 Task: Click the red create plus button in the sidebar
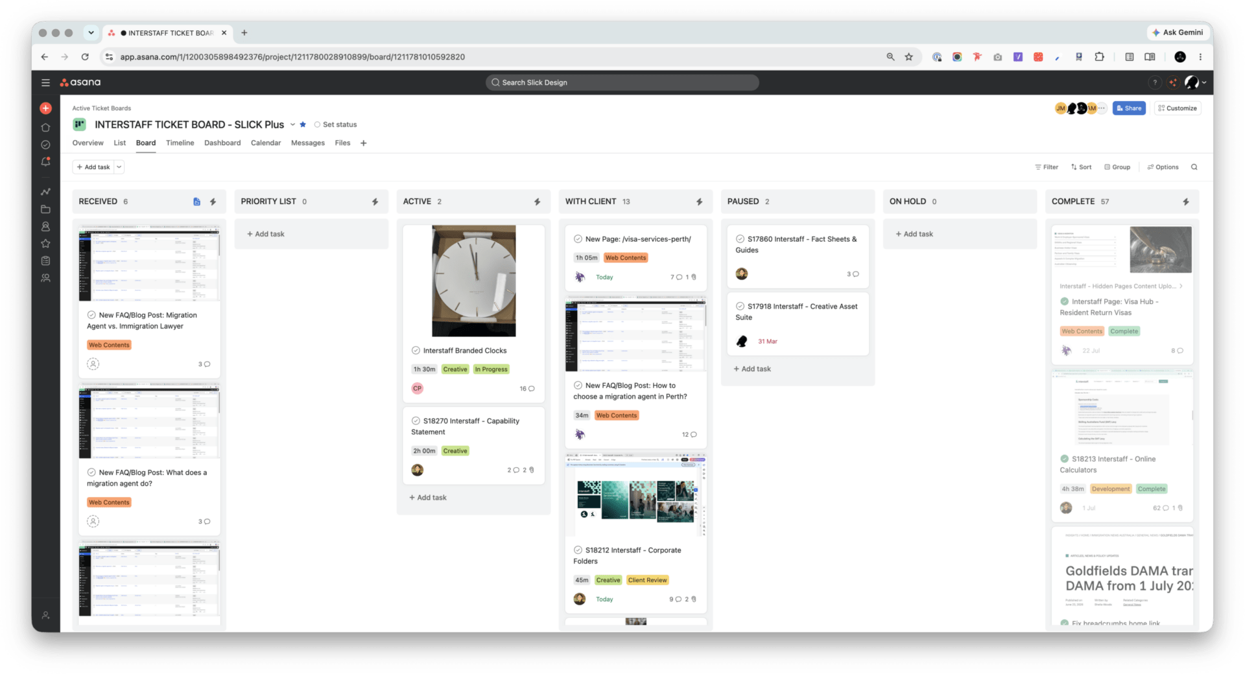(45, 108)
